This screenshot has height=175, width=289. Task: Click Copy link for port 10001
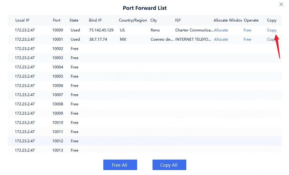click(x=270, y=39)
